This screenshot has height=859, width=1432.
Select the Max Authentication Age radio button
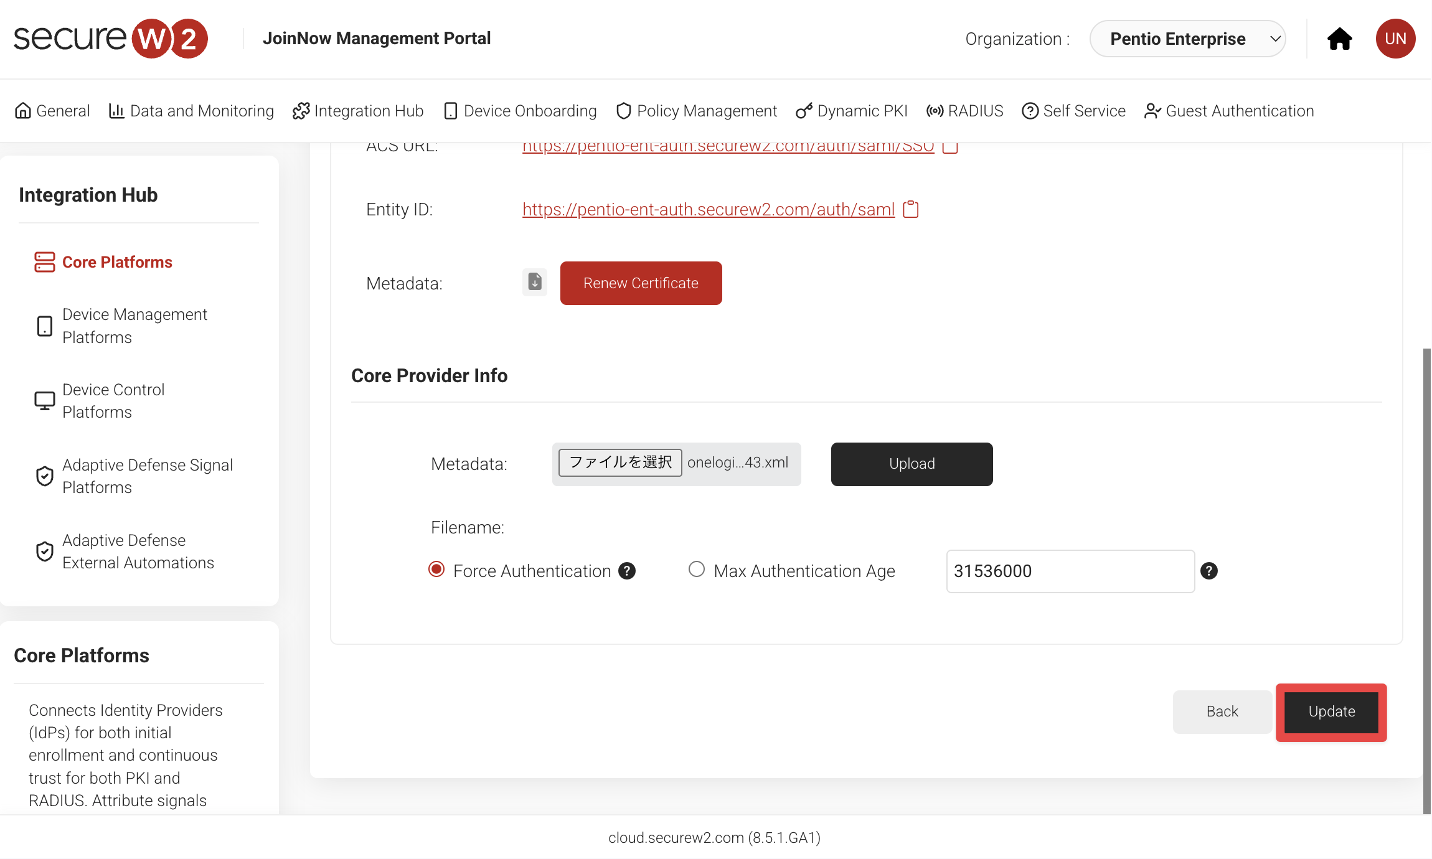[697, 570]
